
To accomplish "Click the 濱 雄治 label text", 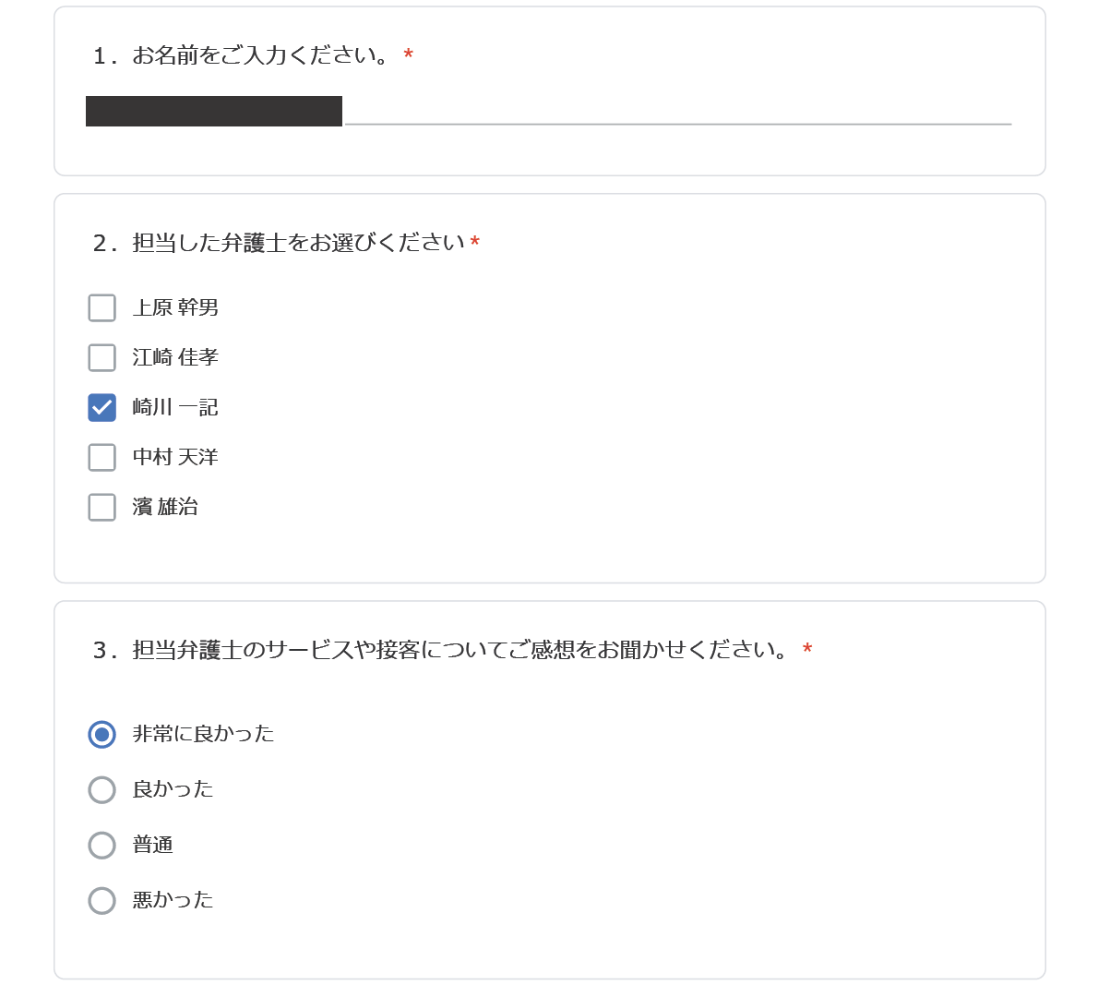I will tap(165, 507).
